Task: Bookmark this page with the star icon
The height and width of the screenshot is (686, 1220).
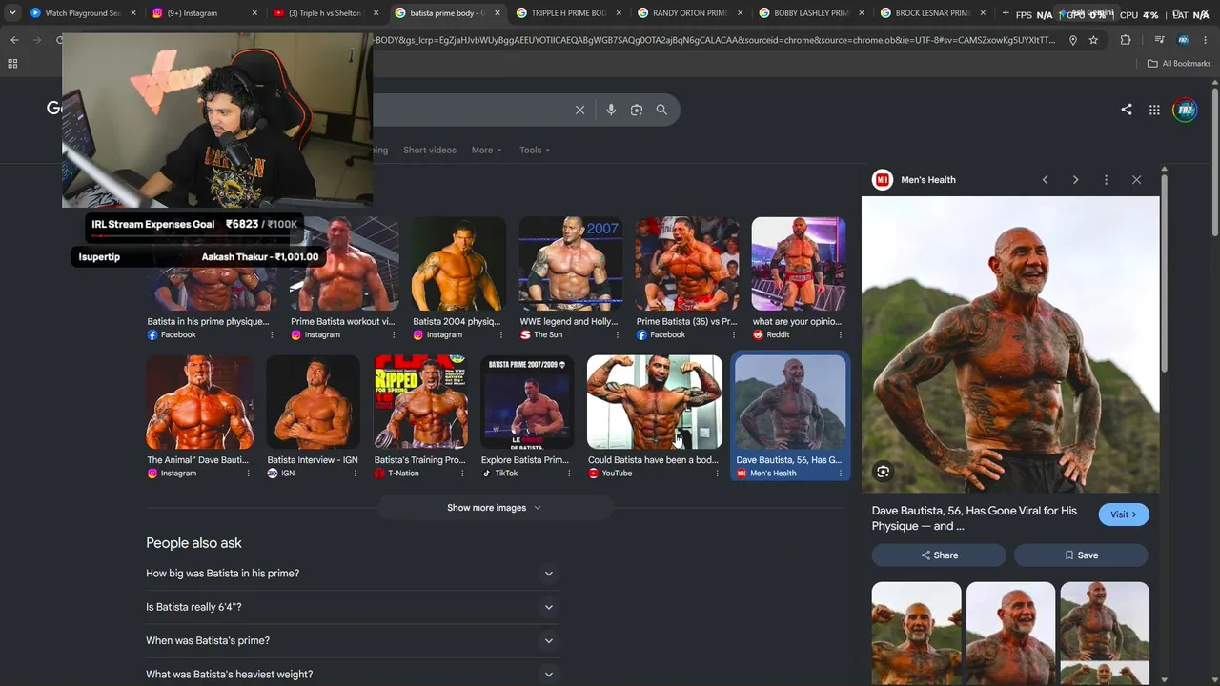Action: (1093, 40)
